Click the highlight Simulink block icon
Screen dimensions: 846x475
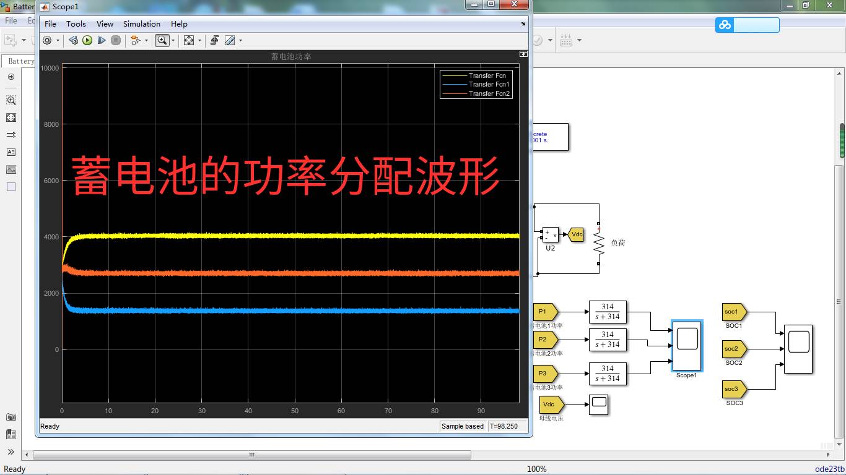[x=136, y=40]
